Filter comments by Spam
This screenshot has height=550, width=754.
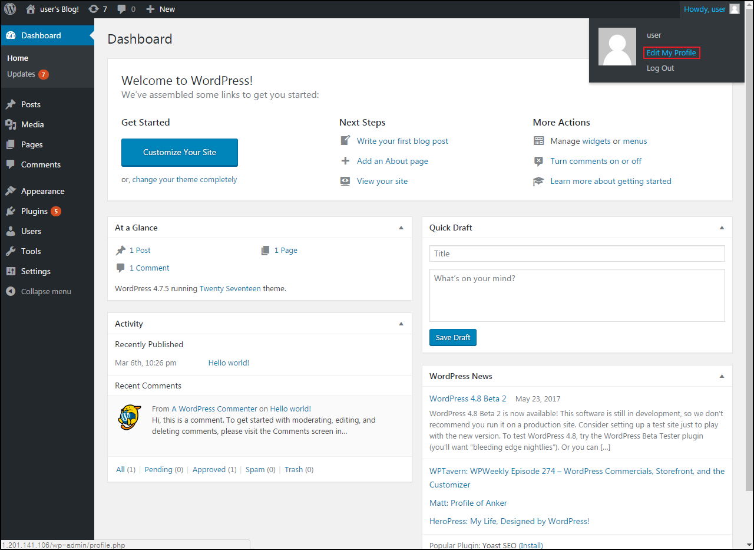255,469
